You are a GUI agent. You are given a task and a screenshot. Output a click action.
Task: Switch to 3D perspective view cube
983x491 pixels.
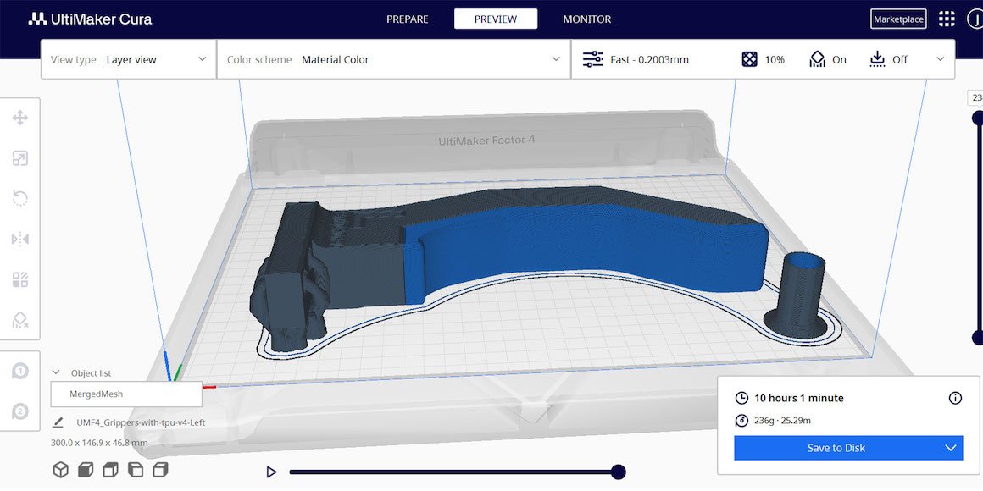[x=60, y=470]
